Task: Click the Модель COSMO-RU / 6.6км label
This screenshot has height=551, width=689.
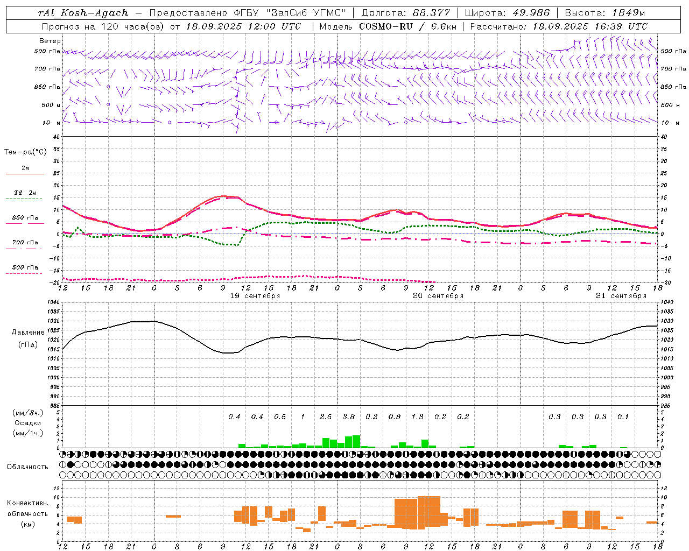Action: click(x=388, y=26)
